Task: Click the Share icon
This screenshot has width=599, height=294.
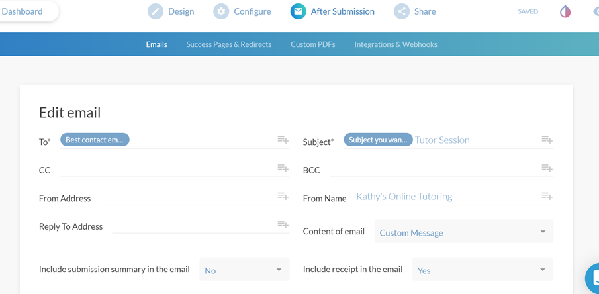Action: tap(402, 11)
